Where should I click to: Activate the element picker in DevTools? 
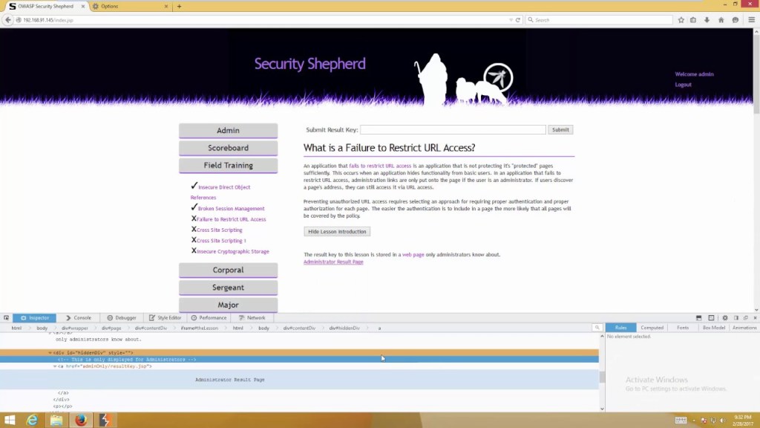(6, 318)
